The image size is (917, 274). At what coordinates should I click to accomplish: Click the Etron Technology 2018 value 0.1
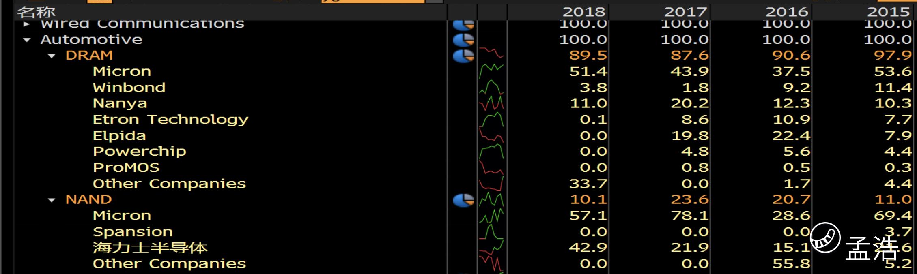click(x=593, y=120)
